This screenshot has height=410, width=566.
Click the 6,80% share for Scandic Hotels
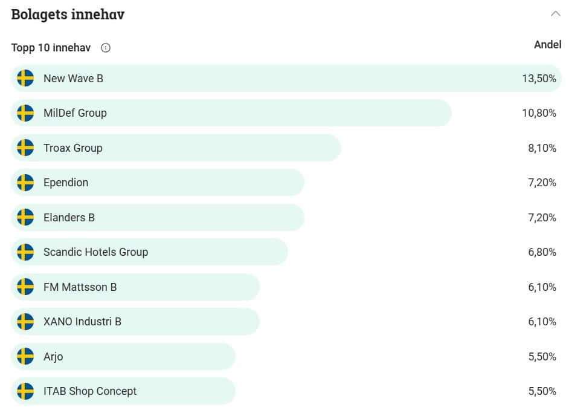[x=542, y=252]
